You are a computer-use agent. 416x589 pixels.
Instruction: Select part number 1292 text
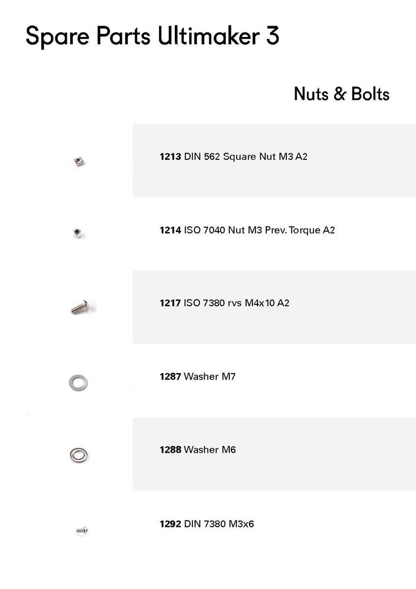click(x=170, y=524)
